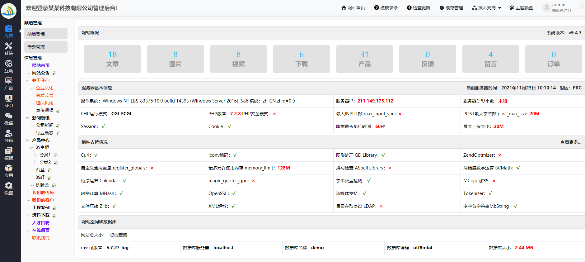The width and height of the screenshot is (585, 262).
Task: Open the 应用 (Apps) sidebar icon
Action: click(9, 171)
